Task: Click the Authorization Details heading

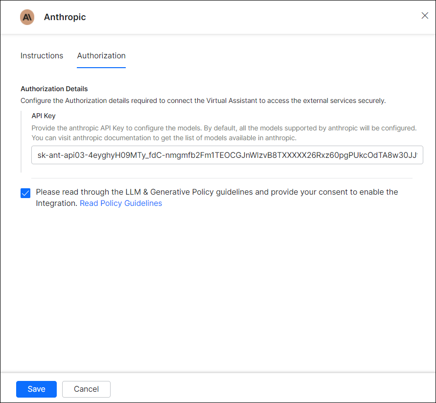Action: pyautogui.click(x=54, y=89)
